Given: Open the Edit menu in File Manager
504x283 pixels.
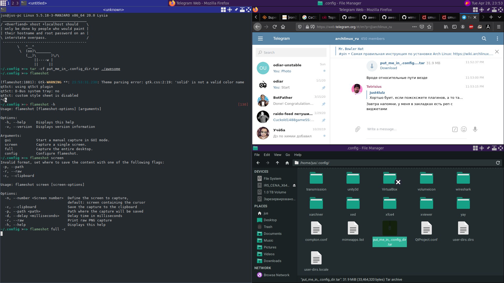Looking at the screenshot, I should (267, 155).
